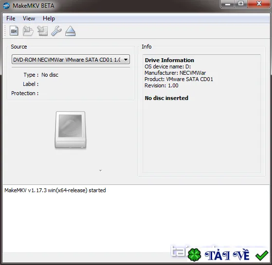272x265 pixels.
Task: Click the Label field text
Action: [x=31, y=84]
